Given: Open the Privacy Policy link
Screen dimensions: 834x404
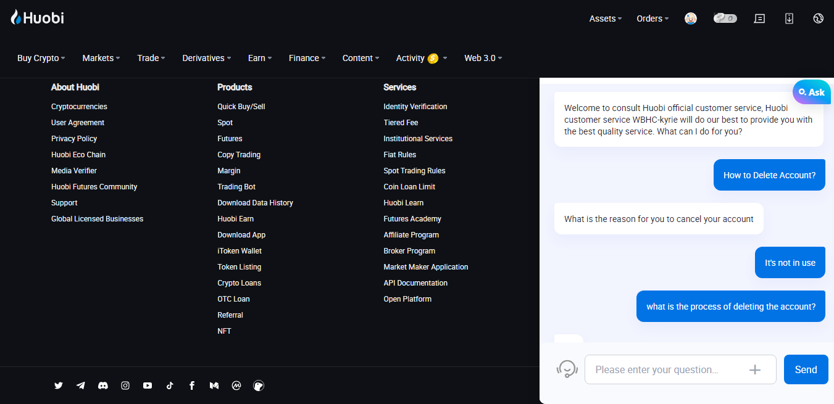Looking at the screenshot, I should tap(74, 139).
